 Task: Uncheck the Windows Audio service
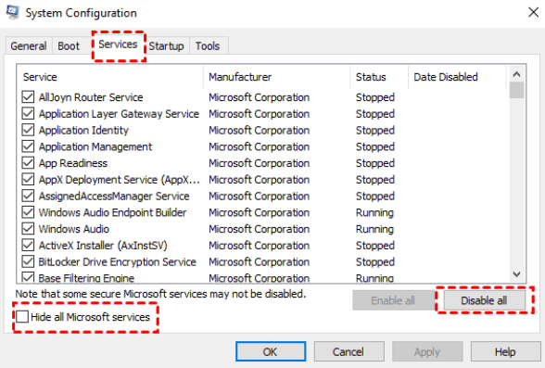tap(28, 229)
